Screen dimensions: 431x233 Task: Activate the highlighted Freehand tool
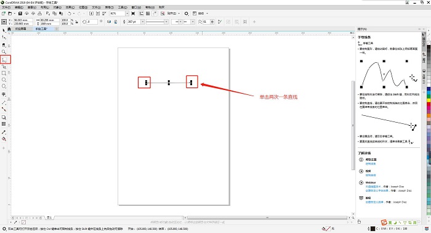tap(5, 59)
